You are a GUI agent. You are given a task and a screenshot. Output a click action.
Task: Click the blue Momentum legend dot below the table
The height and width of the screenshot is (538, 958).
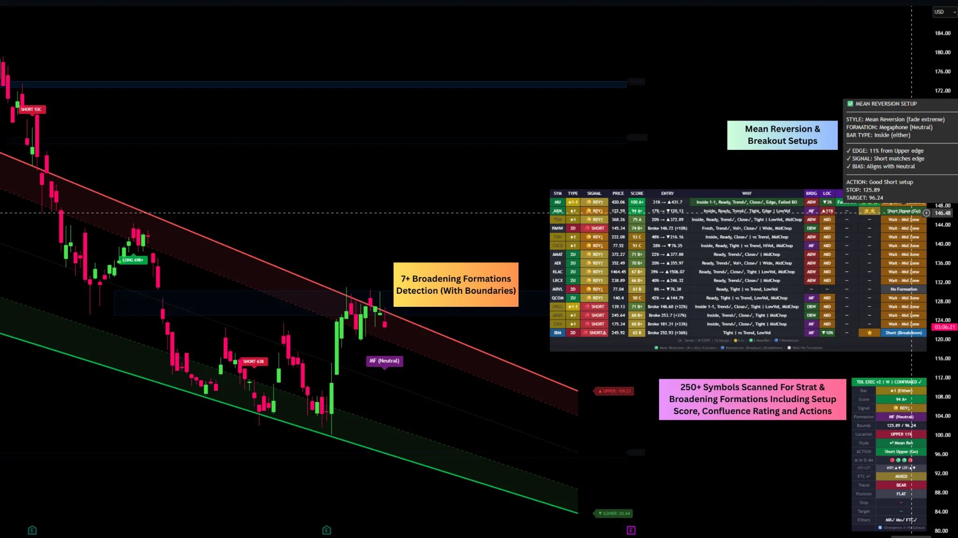722,348
